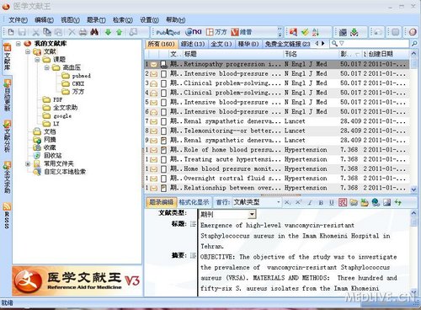The height and width of the screenshot is (310, 421).
Task: Switch to the 全文 (1) tab
Action: [221, 44]
